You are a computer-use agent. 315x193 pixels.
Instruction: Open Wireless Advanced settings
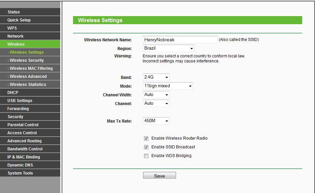[x=30, y=76]
